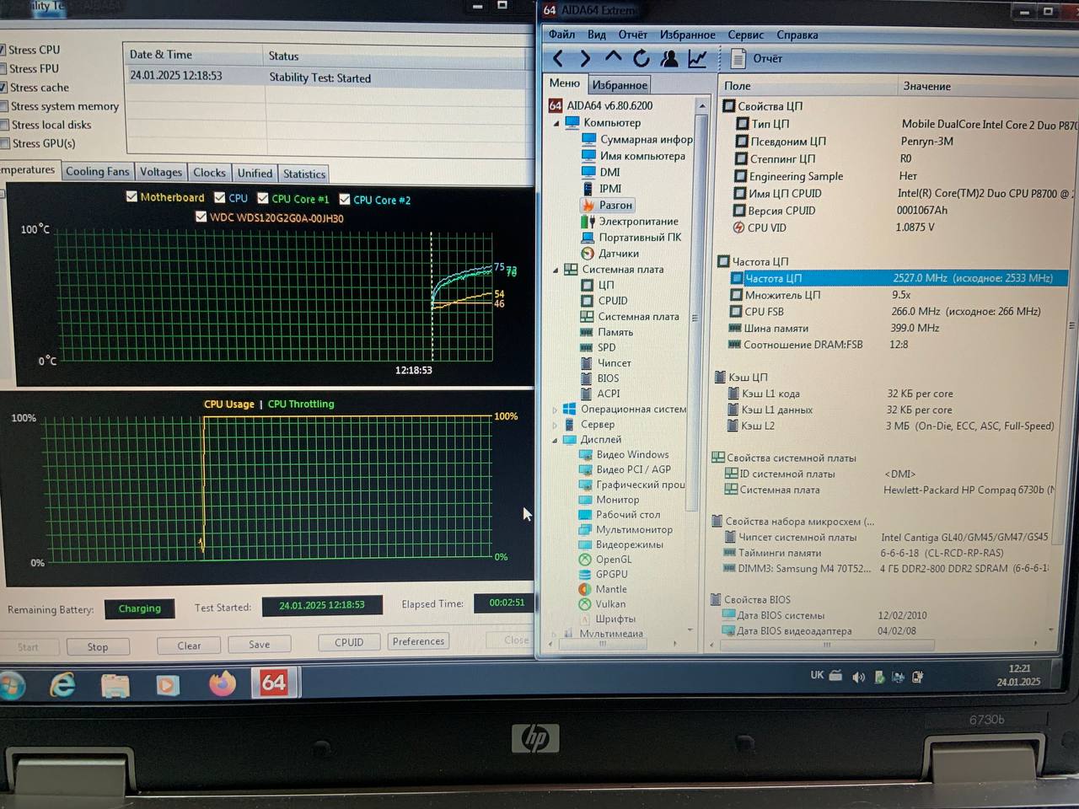Click the line graph icon in AIDA64 toolbar
1079x809 pixels.
697,58
